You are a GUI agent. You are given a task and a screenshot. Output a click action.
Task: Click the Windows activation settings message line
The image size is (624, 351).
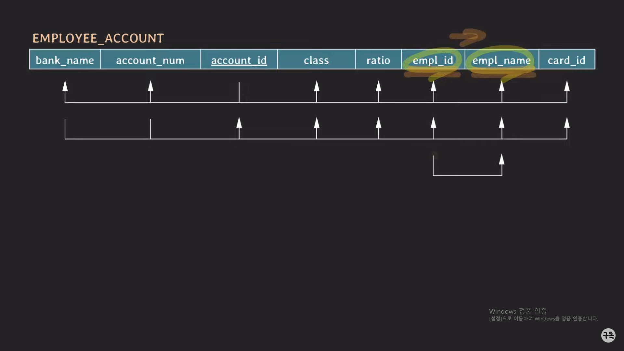(x=543, y=318)
